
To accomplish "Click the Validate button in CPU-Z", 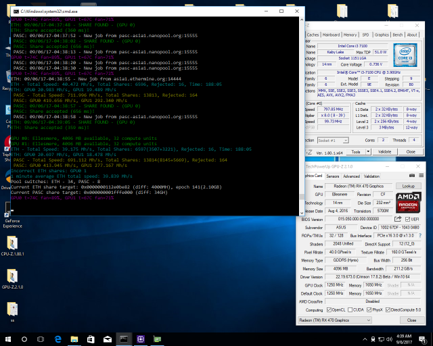I will click(384, 151).
